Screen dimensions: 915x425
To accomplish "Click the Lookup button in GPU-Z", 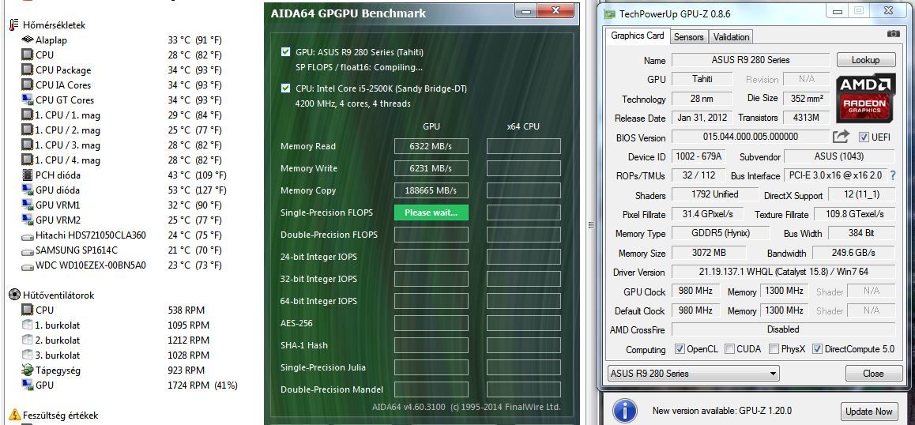I will (x=866, y=60).
